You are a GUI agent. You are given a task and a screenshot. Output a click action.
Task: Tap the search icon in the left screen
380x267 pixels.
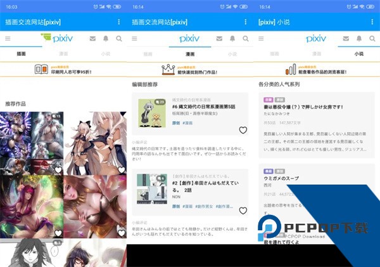point(118,39)
